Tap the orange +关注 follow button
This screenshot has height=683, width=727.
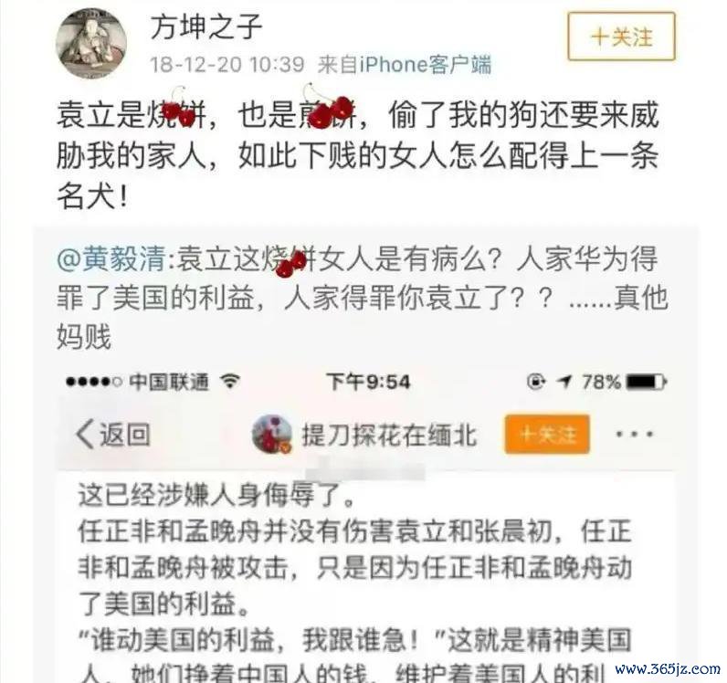coord(547,435)
